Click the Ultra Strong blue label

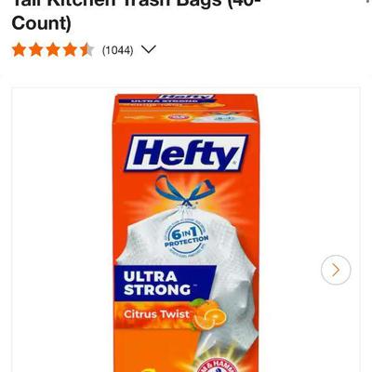coord(165,284)
